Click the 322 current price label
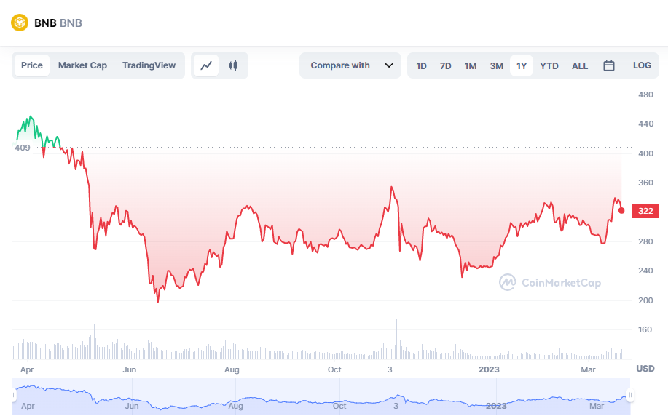668x416 pixels. click(x=645, y=212)
